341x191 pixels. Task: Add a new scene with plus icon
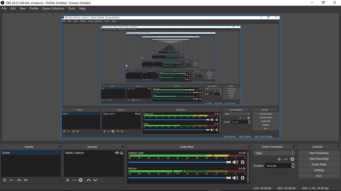click(5, 180)
